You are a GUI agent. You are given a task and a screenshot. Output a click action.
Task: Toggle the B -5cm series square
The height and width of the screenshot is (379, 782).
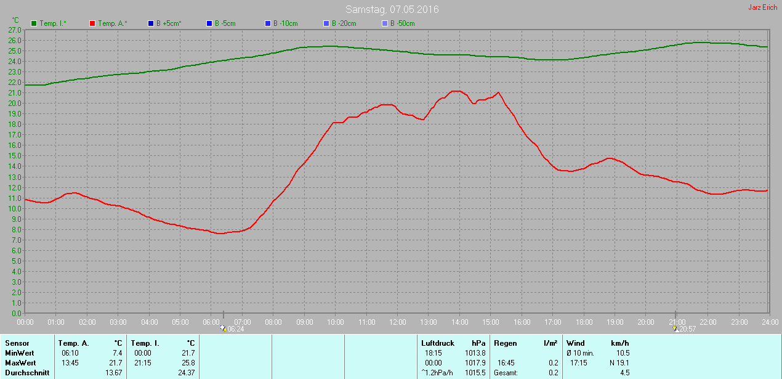click(209, 23)
